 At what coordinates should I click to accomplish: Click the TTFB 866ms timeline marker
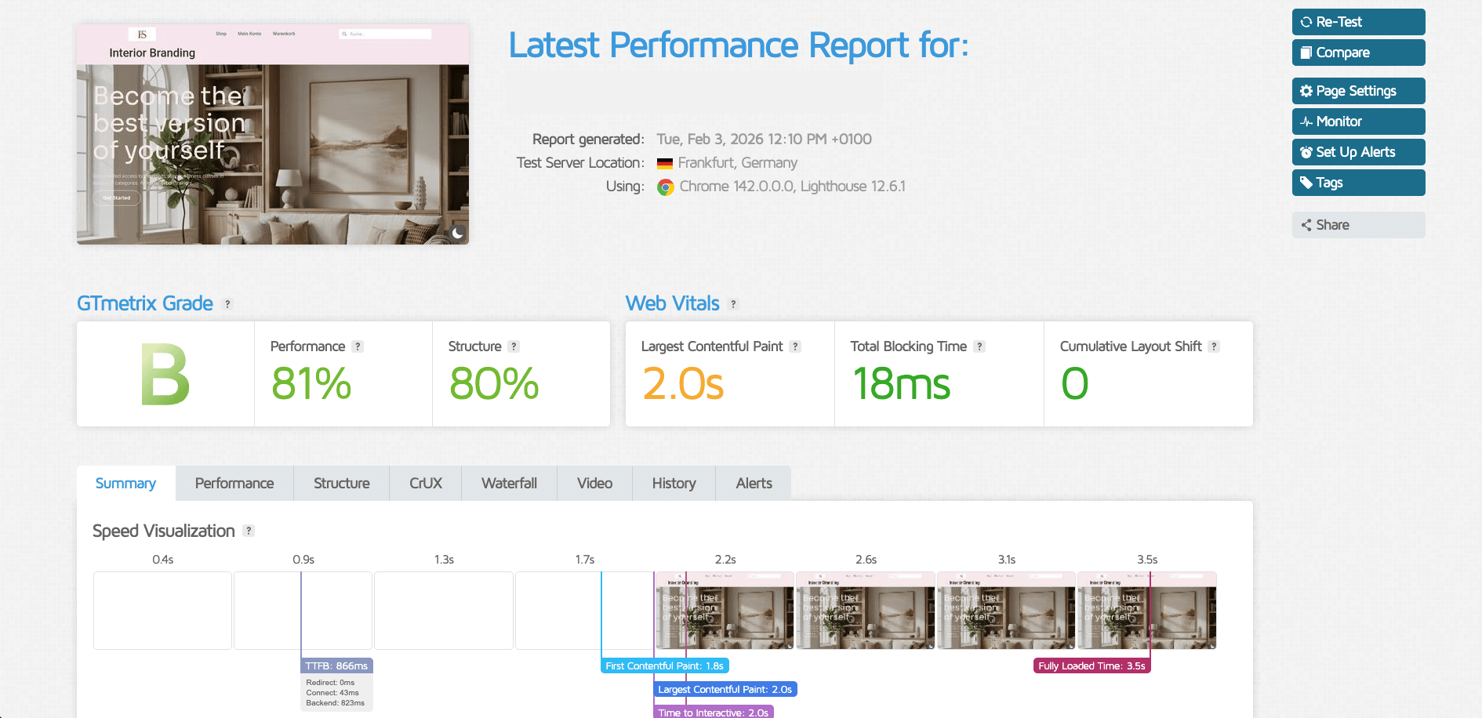(336, 666)
